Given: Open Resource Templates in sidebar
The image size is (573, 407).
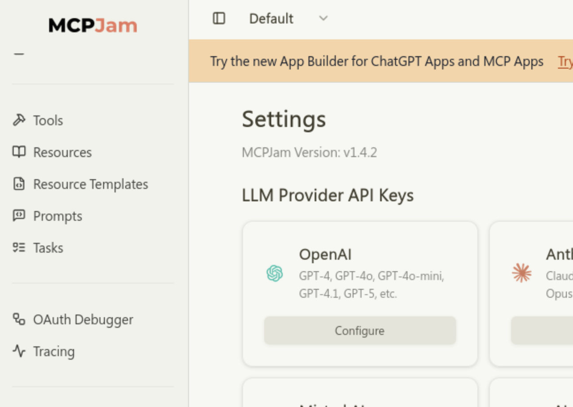Looking at the screenshot, I should (93, 184).
